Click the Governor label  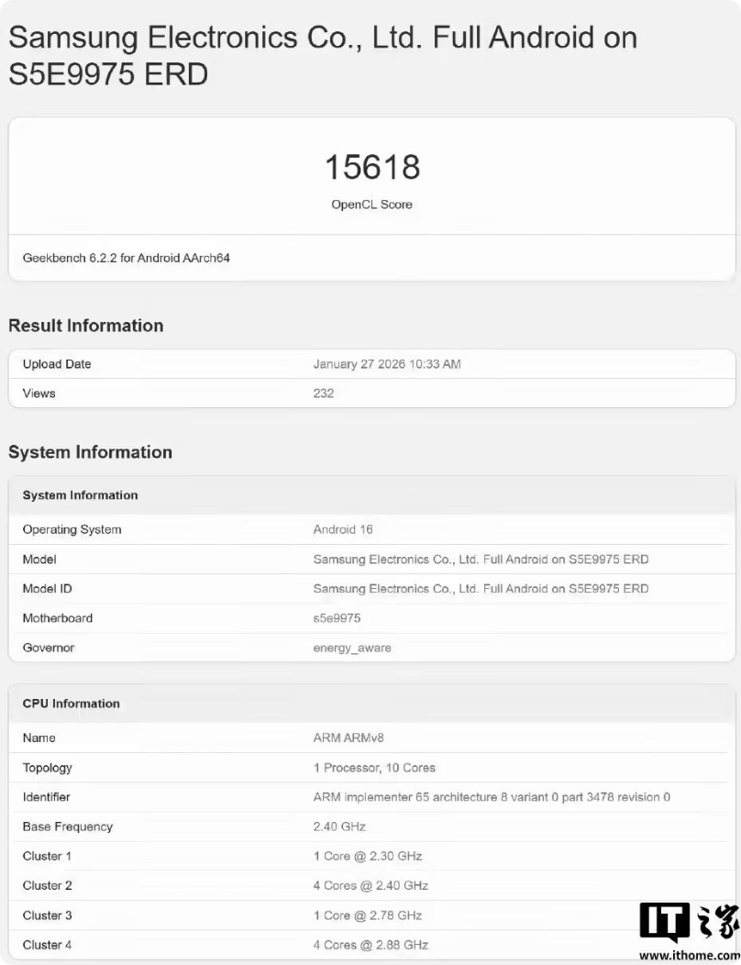[48, 648]
